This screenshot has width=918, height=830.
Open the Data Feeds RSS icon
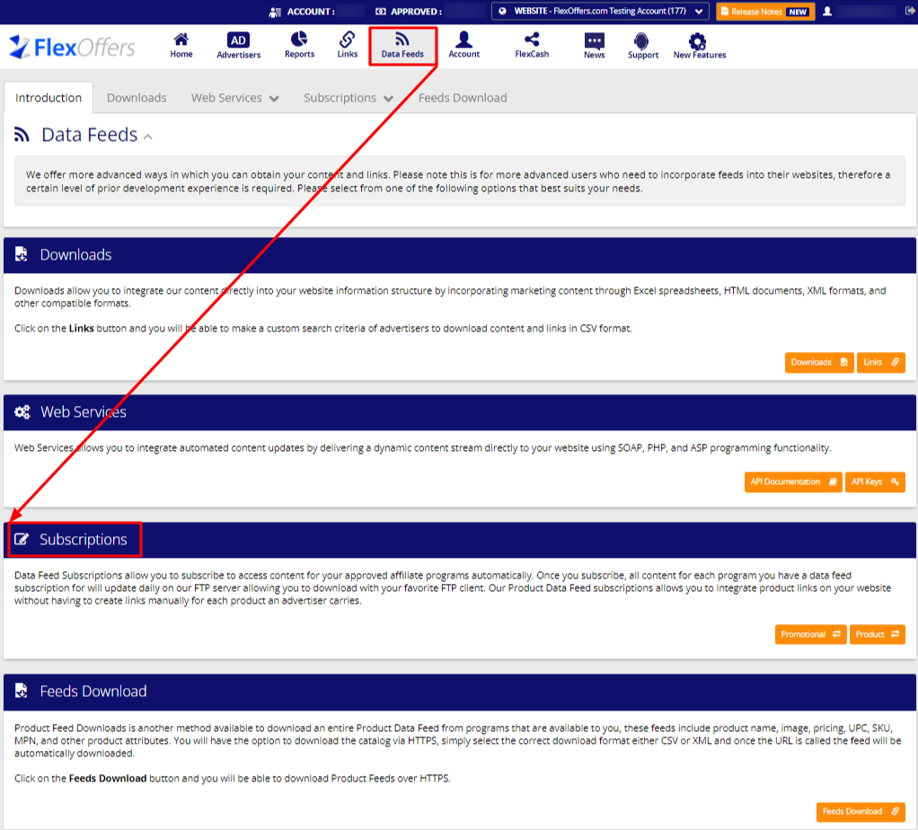click(402, 40)
